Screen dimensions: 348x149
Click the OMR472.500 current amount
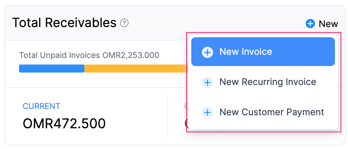click(x=64, y=124)
